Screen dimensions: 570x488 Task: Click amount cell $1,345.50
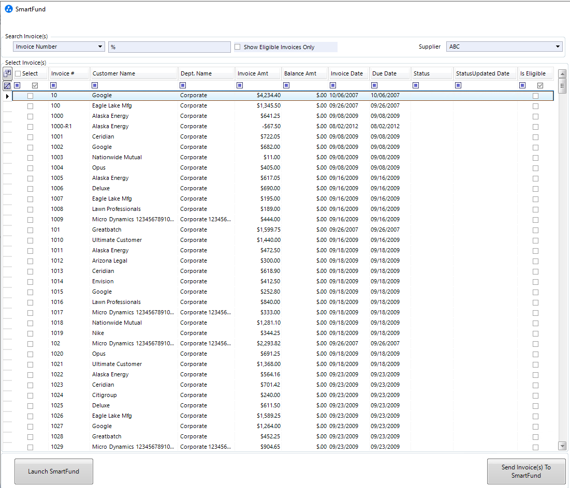coord(258,105)
